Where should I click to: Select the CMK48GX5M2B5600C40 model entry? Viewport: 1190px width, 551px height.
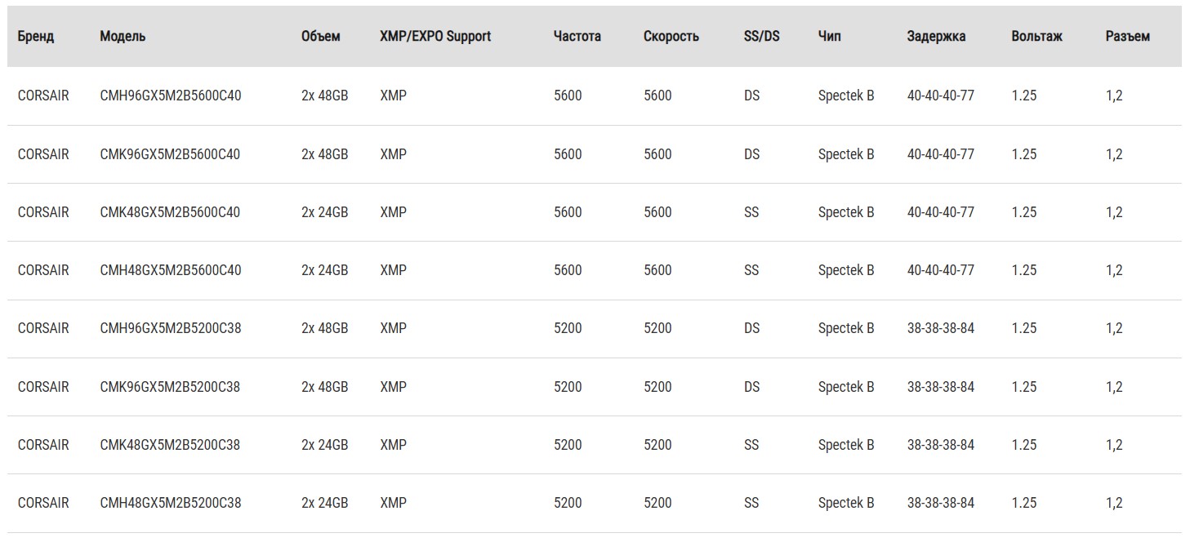pos(170,212)
